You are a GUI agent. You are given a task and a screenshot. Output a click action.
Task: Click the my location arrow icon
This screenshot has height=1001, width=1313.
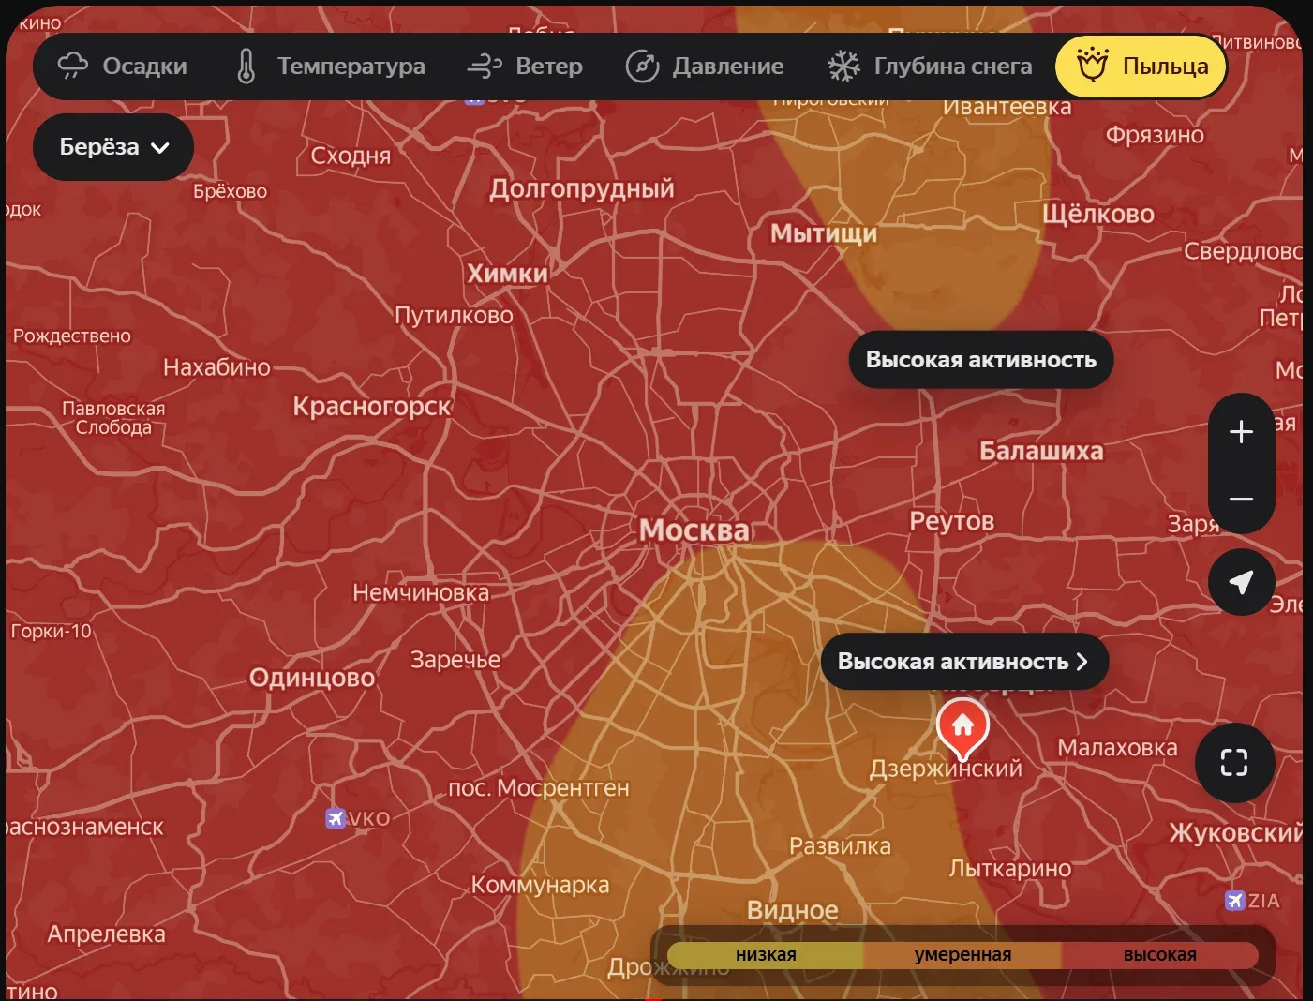[x=1241, y=582]
